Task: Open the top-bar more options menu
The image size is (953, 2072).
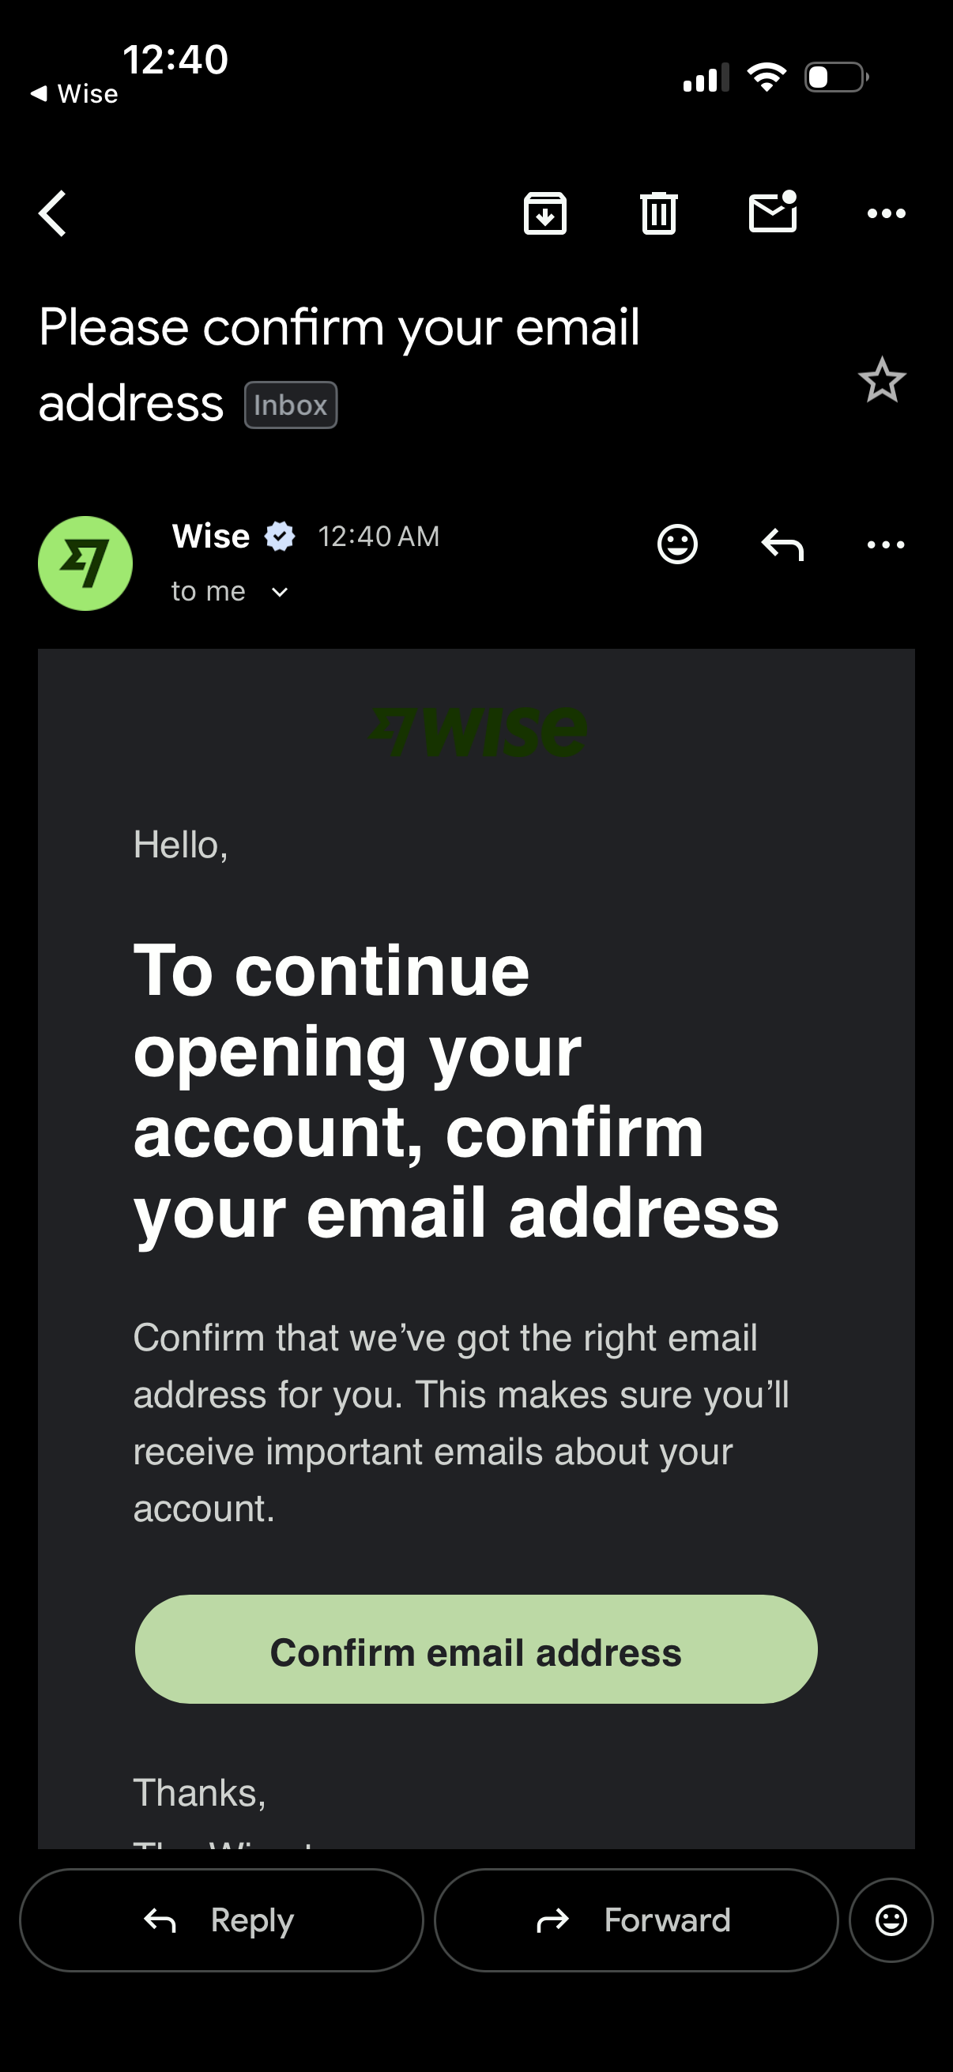Action: tap(886, 214)
